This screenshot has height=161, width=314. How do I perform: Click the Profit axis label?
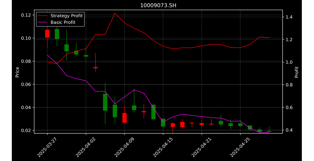click(296, 72)
